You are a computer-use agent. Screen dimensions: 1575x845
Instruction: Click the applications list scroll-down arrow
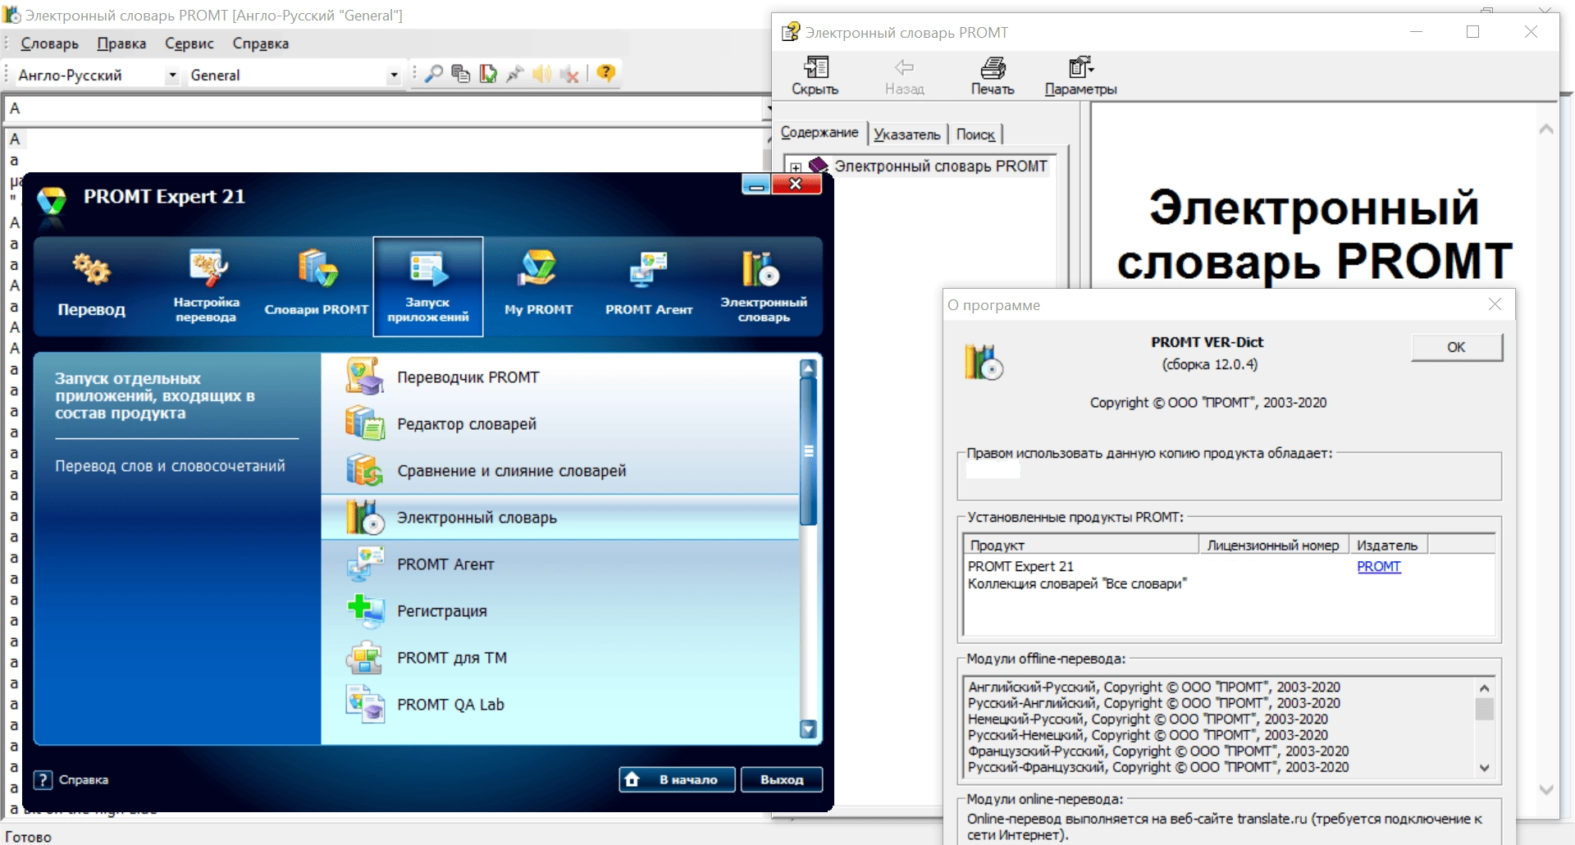[808, 729]
